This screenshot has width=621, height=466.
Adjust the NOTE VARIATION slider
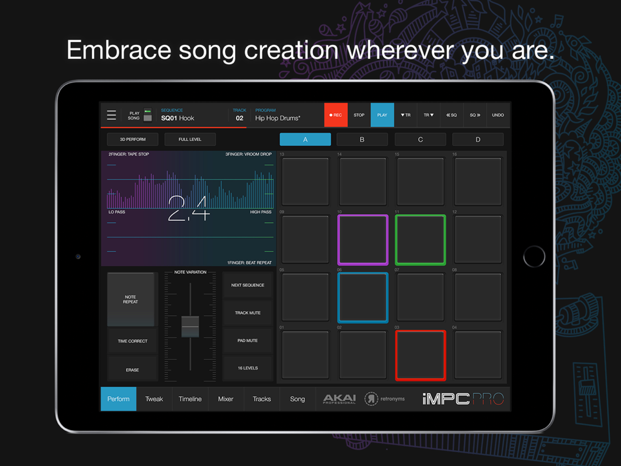(190, 325)
